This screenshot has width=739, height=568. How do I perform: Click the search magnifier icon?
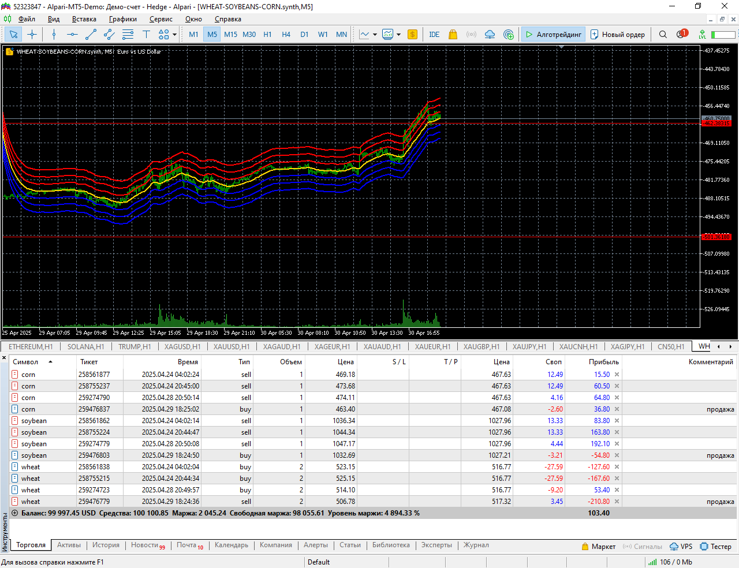tap(663, 35)
